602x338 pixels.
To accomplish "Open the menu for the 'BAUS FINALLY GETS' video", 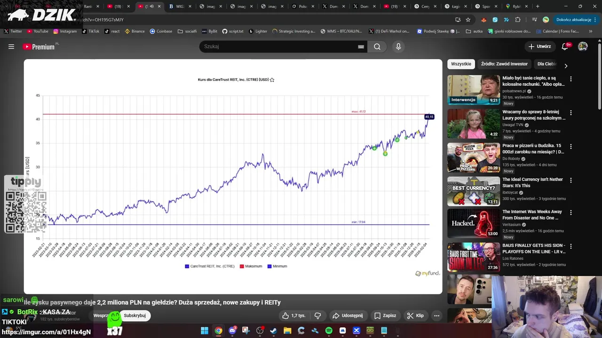I will tap(571, 246).
